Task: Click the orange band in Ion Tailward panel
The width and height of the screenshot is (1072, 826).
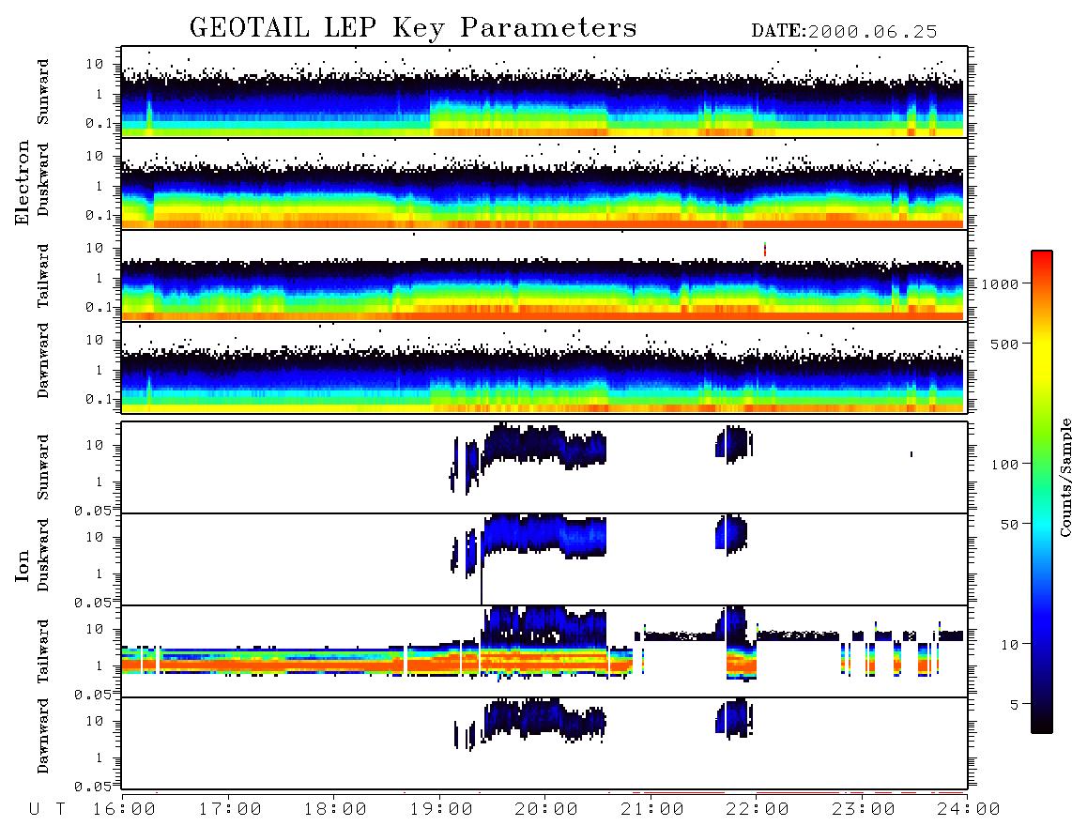Action: coord(376,664)
